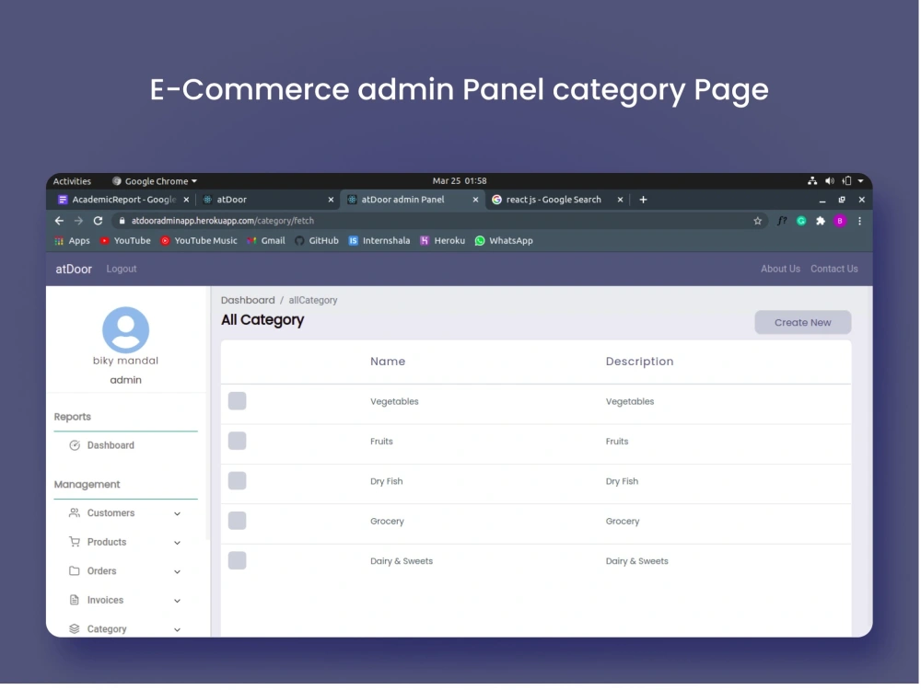Open the Extensions puzzle icon

821,221
